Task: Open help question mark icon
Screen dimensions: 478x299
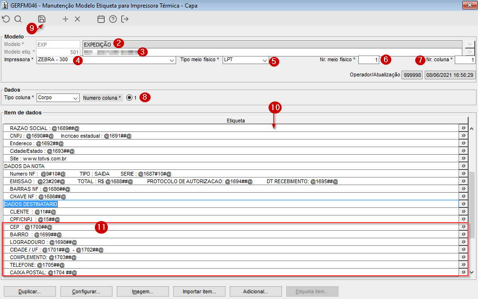Action: click(113, 19)
